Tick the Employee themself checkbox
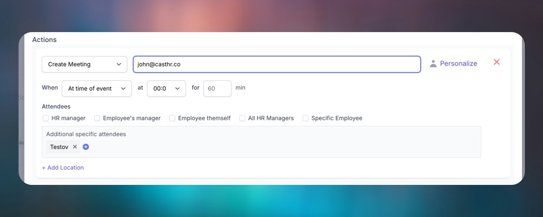 tap(172, 118)
